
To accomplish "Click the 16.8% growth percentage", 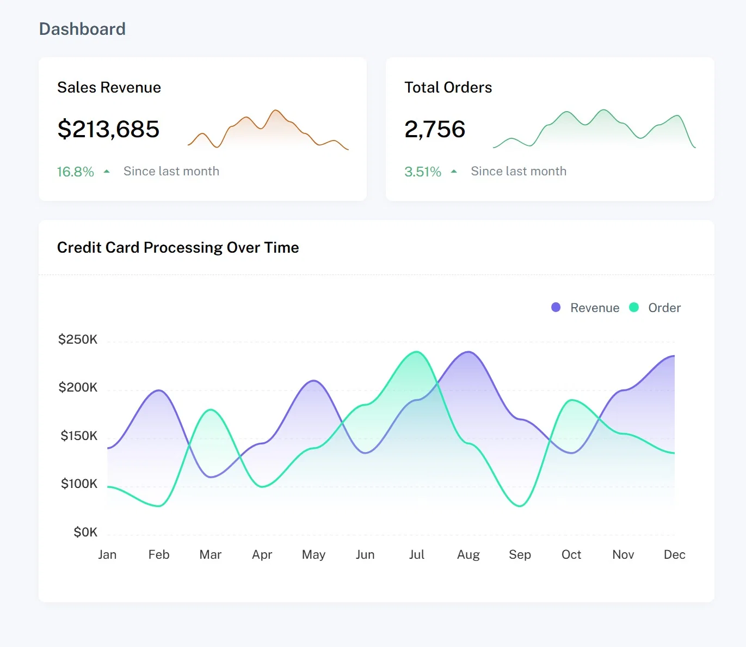I will coord(76,172).
